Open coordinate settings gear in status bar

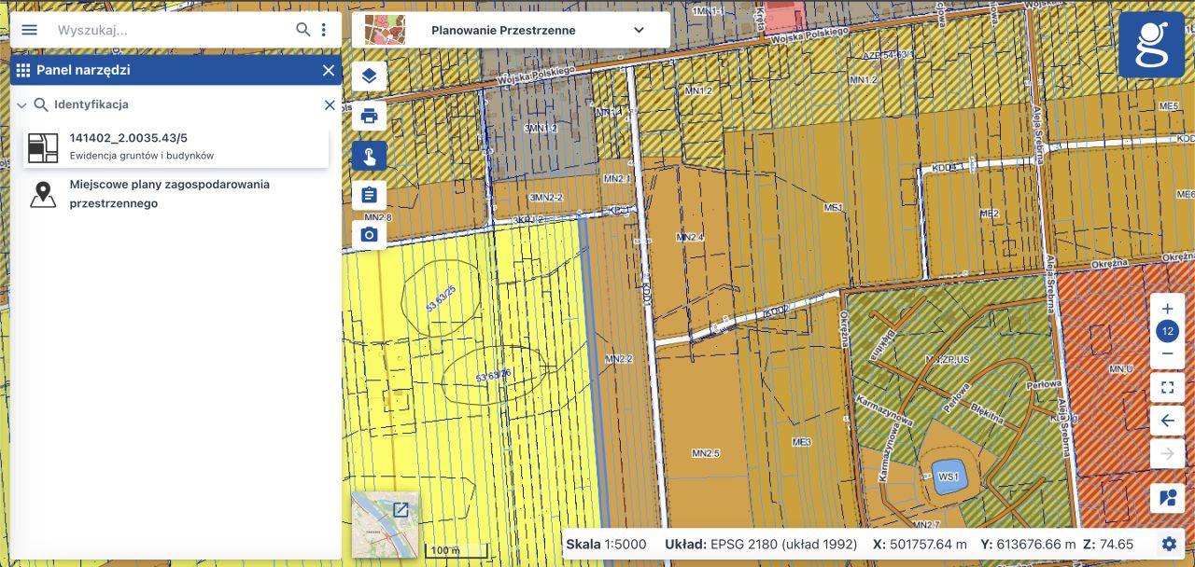tap(1169, 545)
